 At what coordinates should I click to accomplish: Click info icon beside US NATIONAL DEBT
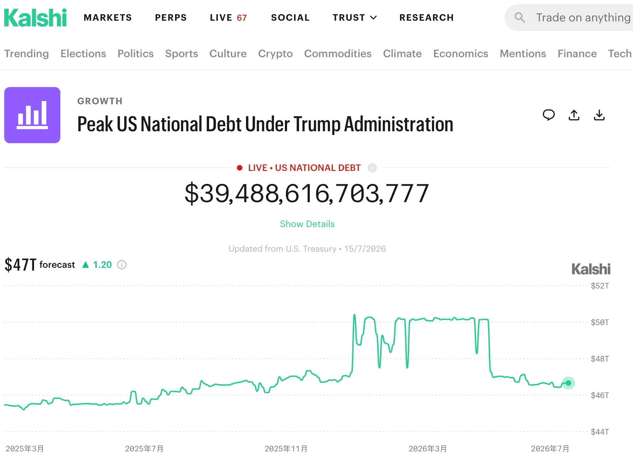click(372, 168)
